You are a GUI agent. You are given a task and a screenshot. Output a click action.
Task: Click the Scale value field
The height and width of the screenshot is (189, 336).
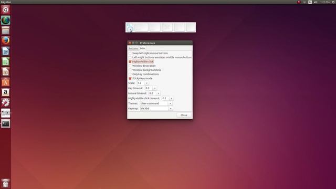pyautogui.click(x=141, y=83)
